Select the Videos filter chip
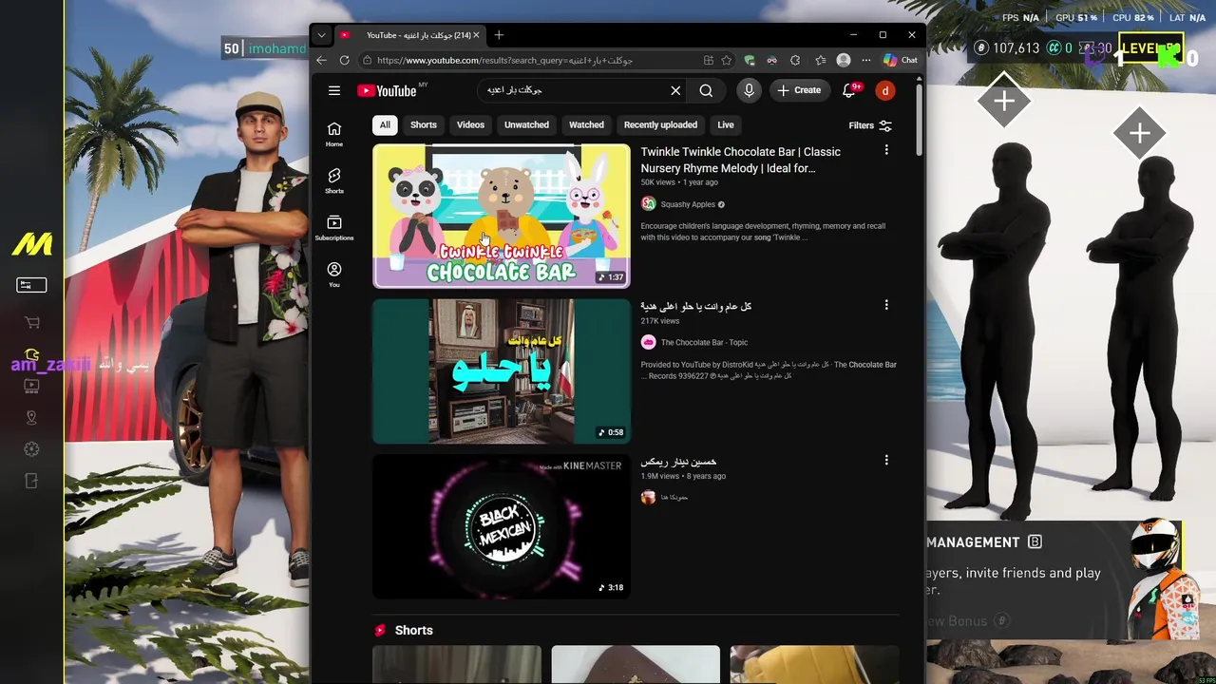This screenshot has height=684, width=1216. point(470,124)
